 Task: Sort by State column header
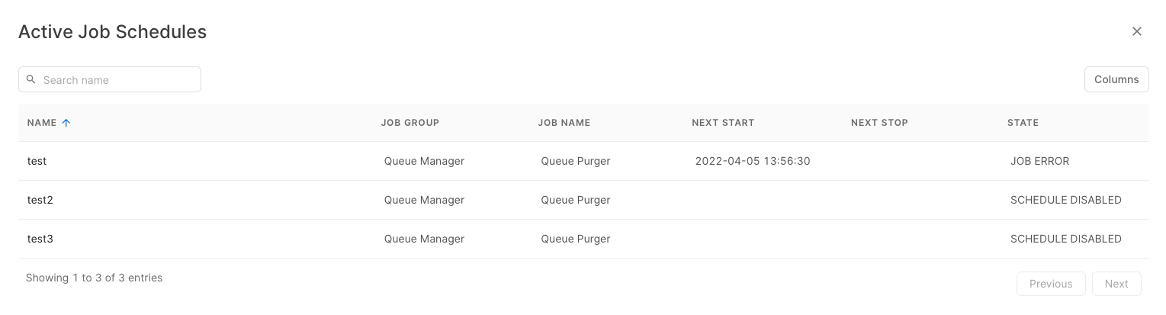click(x=1023, y=123)
